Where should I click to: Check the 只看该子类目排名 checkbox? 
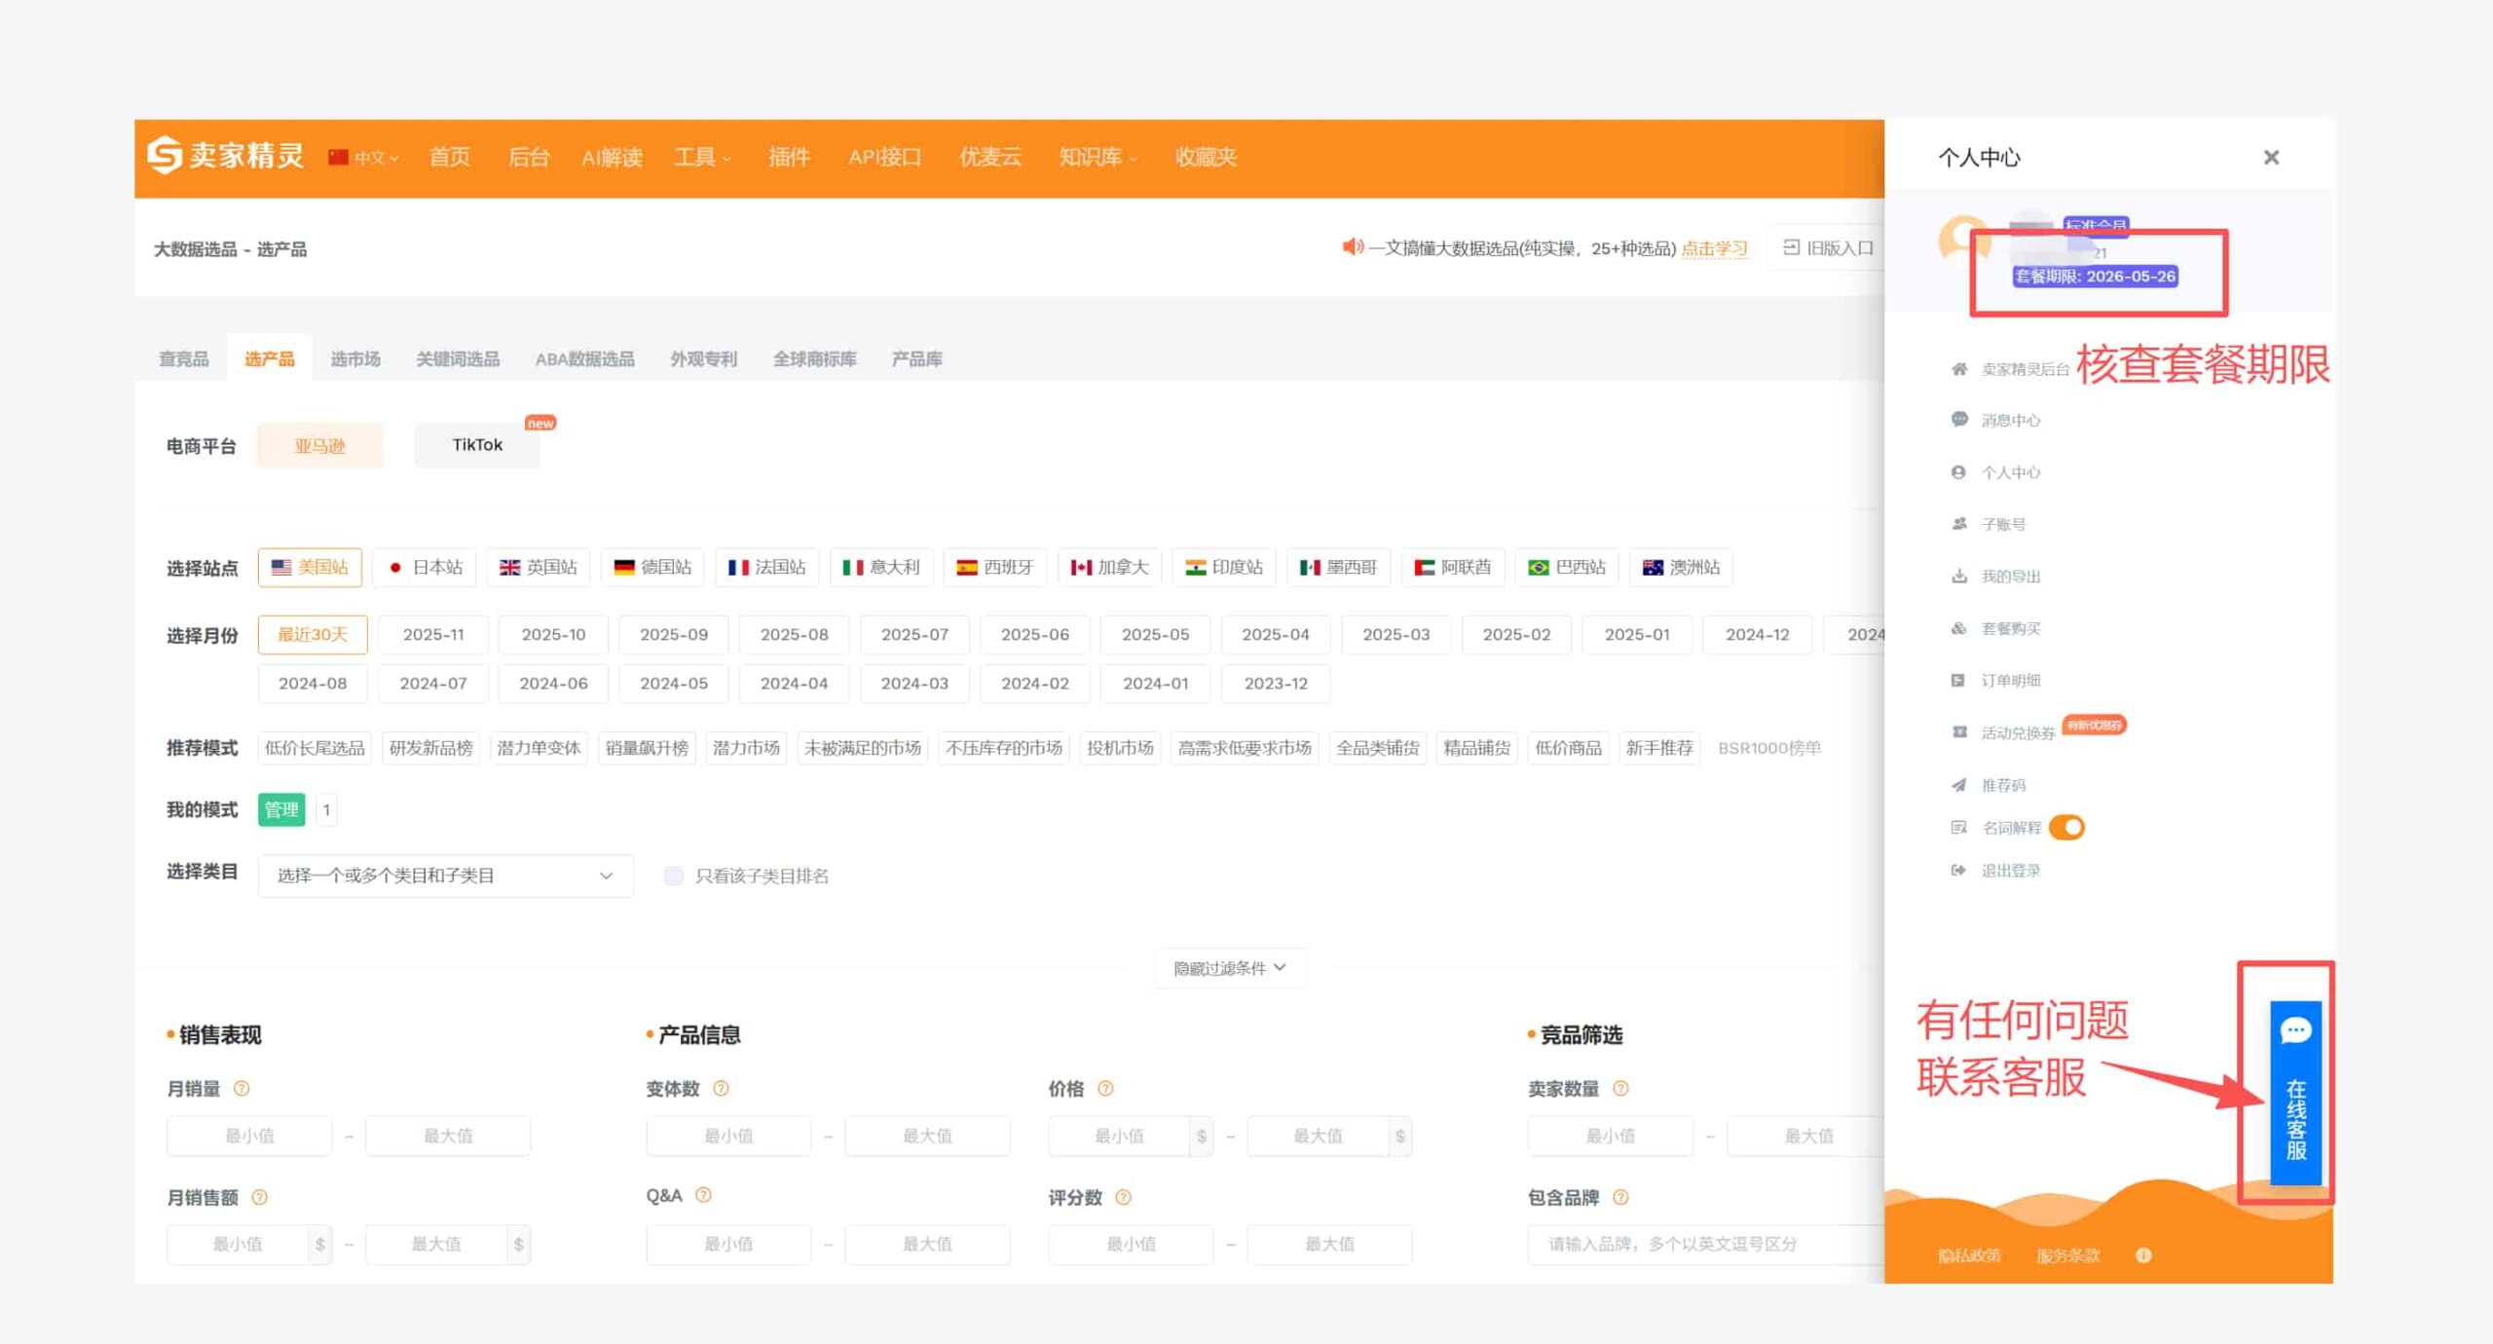pyautogui.click(x=673, y=875)
